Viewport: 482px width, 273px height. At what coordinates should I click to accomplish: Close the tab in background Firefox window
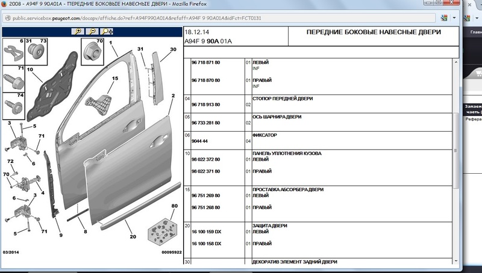click(469, 5)
